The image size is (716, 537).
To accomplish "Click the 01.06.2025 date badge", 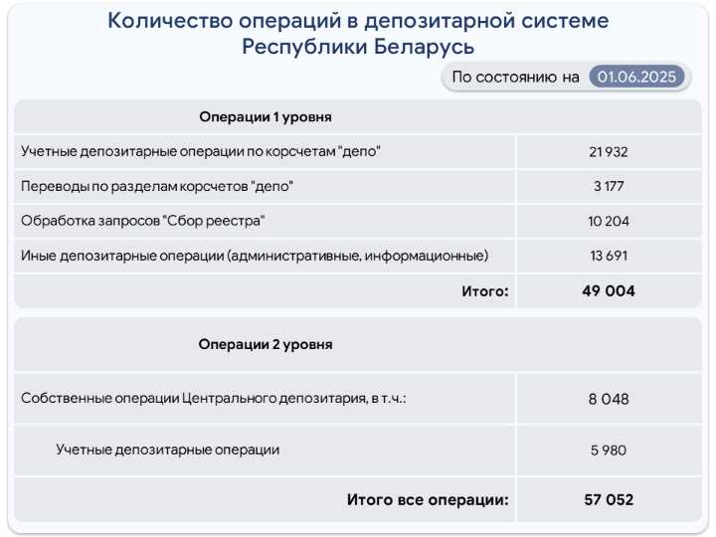I will 636,77.
